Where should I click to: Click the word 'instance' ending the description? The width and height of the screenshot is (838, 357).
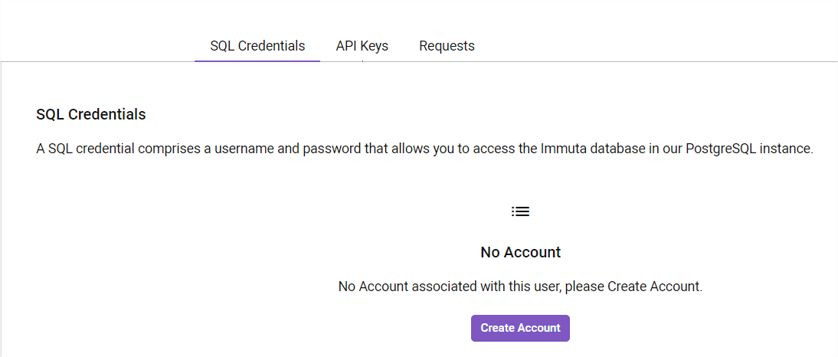(x=789, y=149)
